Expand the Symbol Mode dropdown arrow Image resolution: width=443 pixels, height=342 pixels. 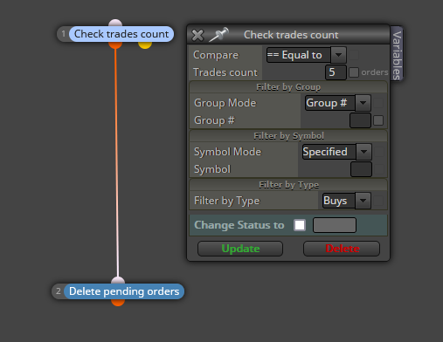tap(363, 152)
